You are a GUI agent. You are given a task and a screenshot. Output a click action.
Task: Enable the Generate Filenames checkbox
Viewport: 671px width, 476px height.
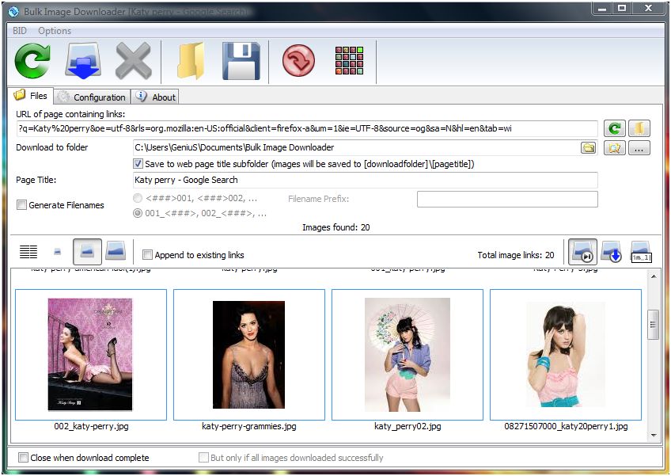(21, 205)
